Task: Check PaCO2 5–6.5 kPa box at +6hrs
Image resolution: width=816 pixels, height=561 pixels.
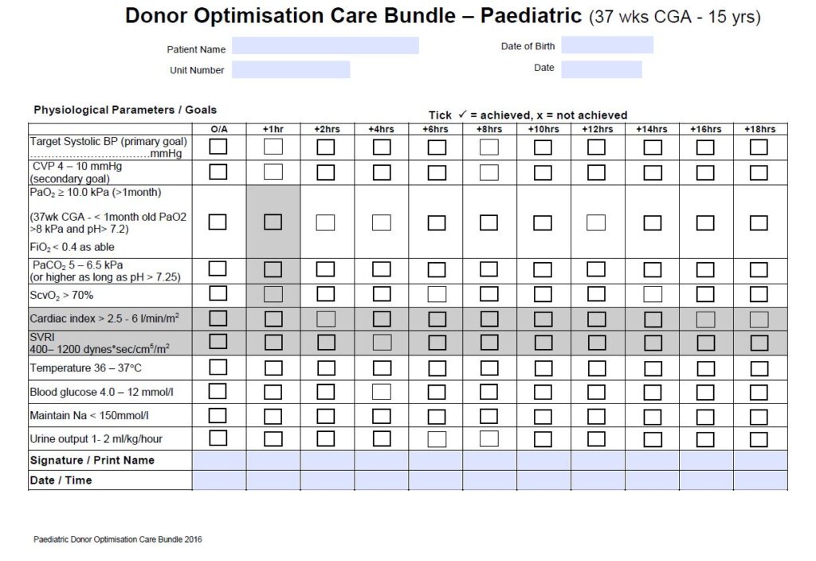Action: [x=437, y=269]
